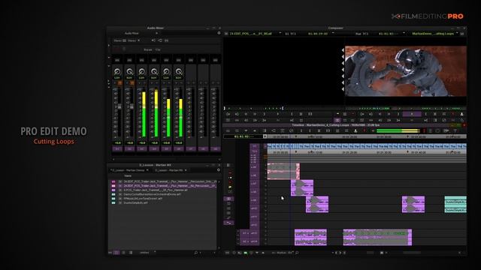Click the orange button on the first mixer strip

(120, 83)
